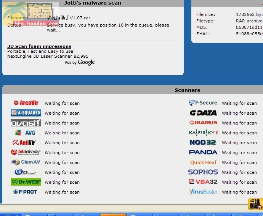Viewport: 263px width, 216px height.
Task: Click the avast! Waiting for scan status
Action: click(62, 123)
